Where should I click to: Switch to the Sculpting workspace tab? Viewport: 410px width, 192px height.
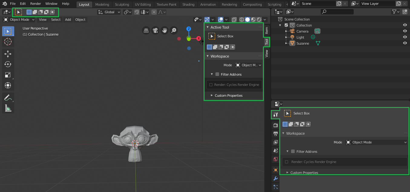tap(122, 5)
